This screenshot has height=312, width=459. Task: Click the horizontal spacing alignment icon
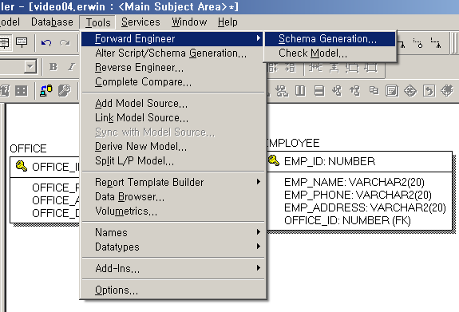tap(315, 67)
